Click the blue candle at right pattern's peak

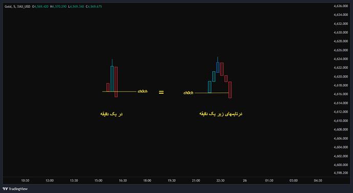tap(218, 67)
